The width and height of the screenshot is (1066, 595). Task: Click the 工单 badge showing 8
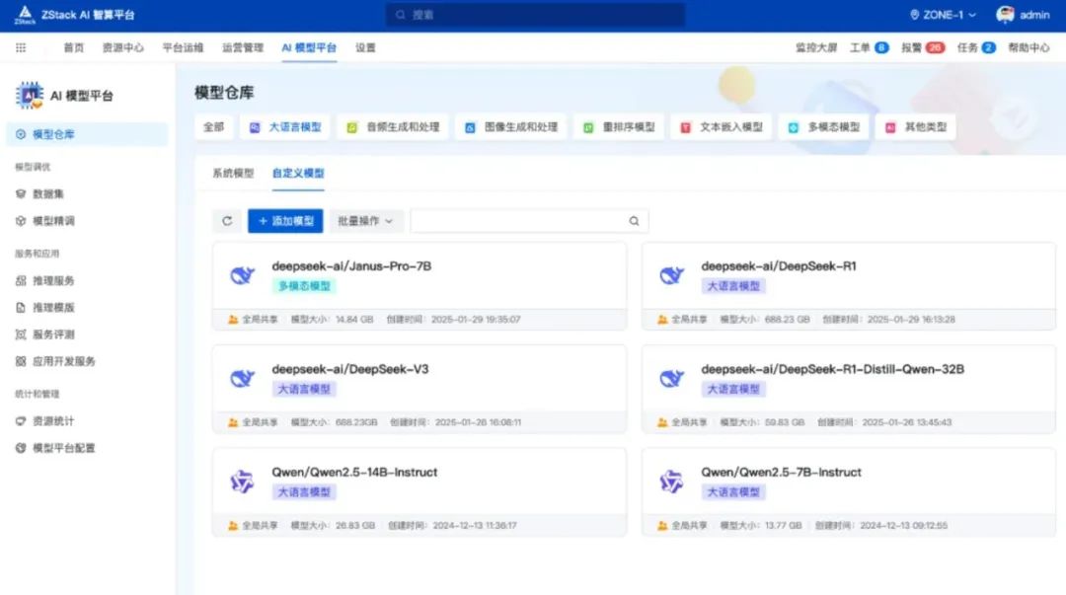[880, 47]
